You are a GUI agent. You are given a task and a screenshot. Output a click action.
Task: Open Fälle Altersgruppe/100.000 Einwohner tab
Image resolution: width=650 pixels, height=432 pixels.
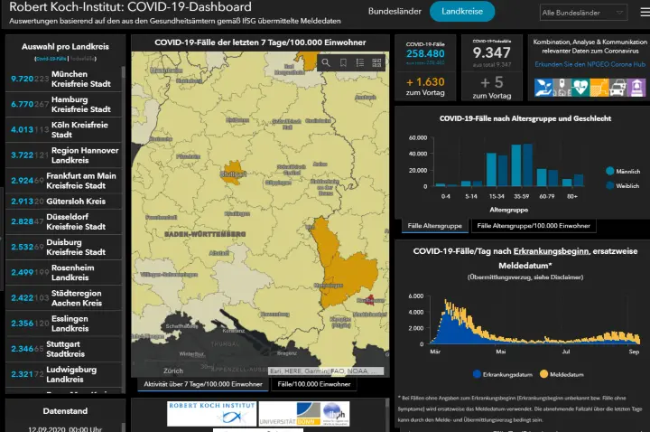(x=533, y=225)
